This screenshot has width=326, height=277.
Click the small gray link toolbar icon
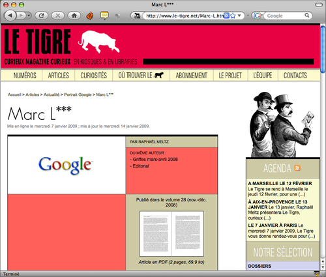(117, 16)
